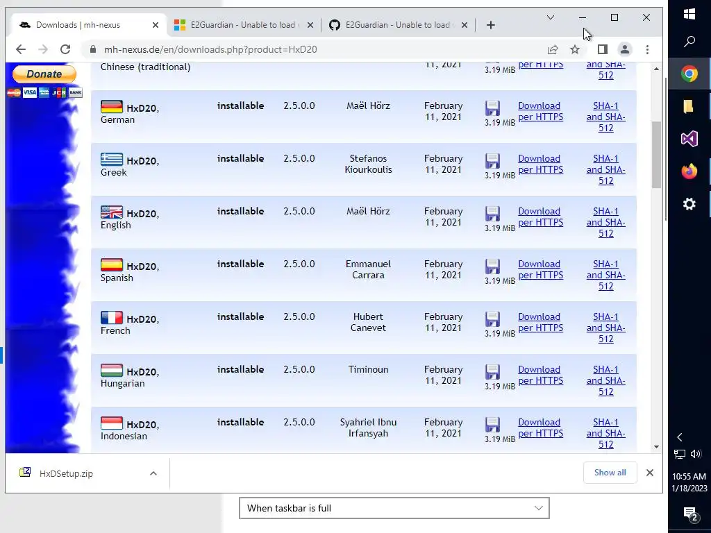
Task: Click the English flag icon for HxD20
Action: tap(112, 212)
